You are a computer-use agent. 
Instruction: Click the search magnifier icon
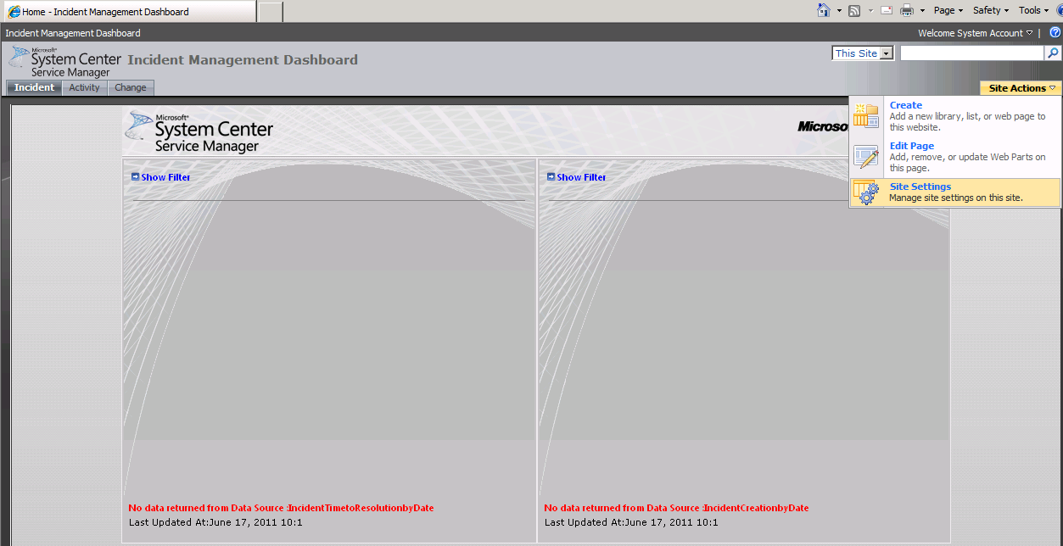tap(1055, 52)
